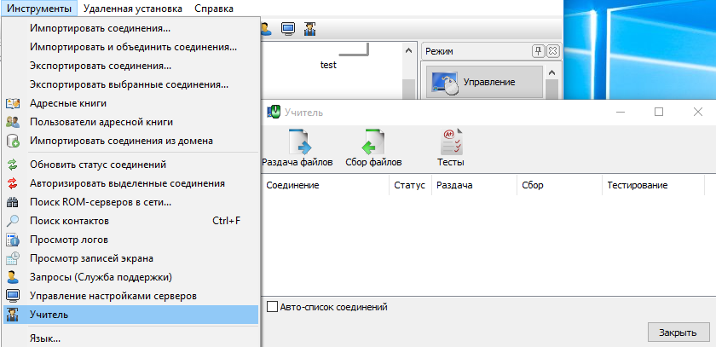
Task: Click the Адресные книги book icon
Action: pyautogui.click(x=13, y=104)
